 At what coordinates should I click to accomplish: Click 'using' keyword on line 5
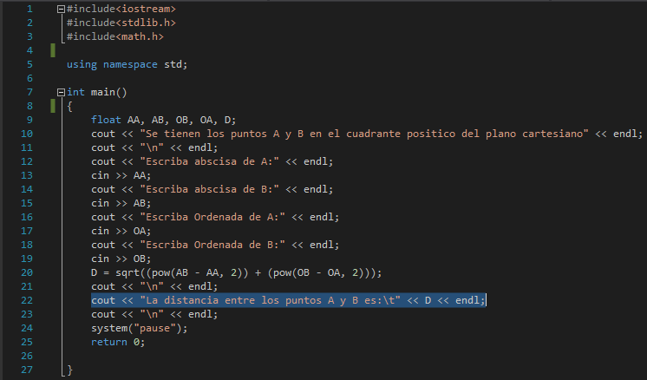point(82,65)
